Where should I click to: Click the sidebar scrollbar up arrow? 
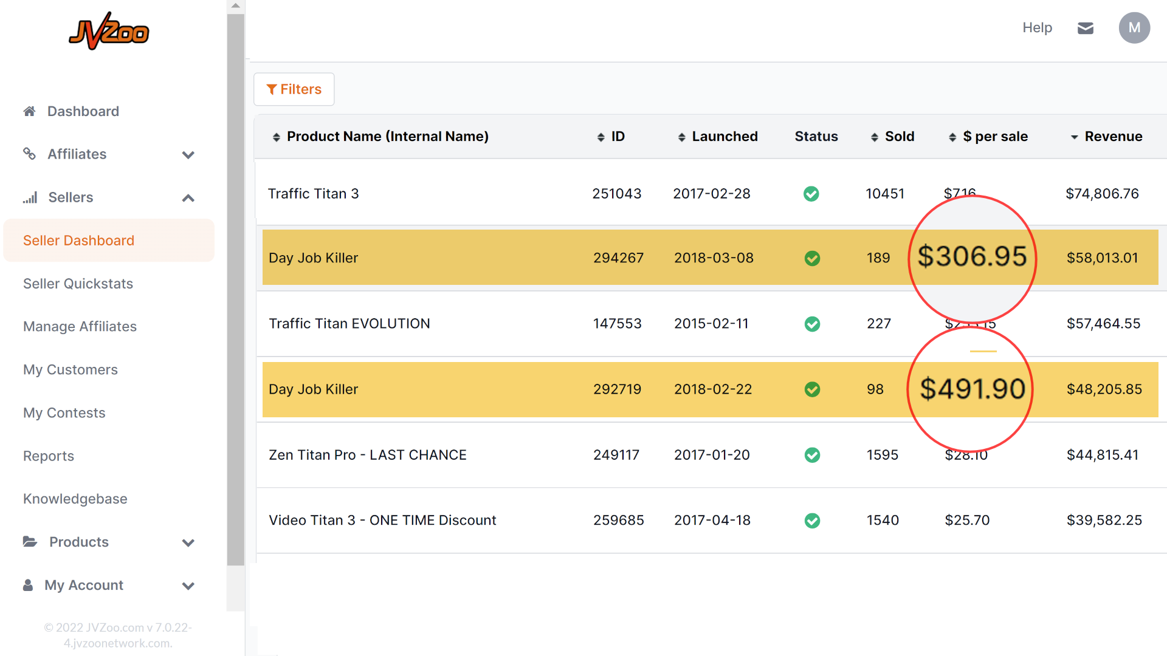click(236, 5)
